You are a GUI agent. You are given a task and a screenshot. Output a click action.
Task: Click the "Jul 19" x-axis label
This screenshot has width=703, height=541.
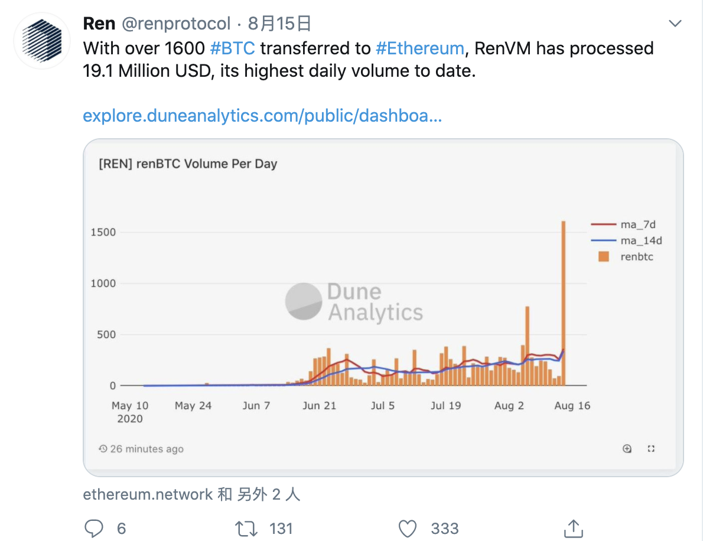pos(445,406)
